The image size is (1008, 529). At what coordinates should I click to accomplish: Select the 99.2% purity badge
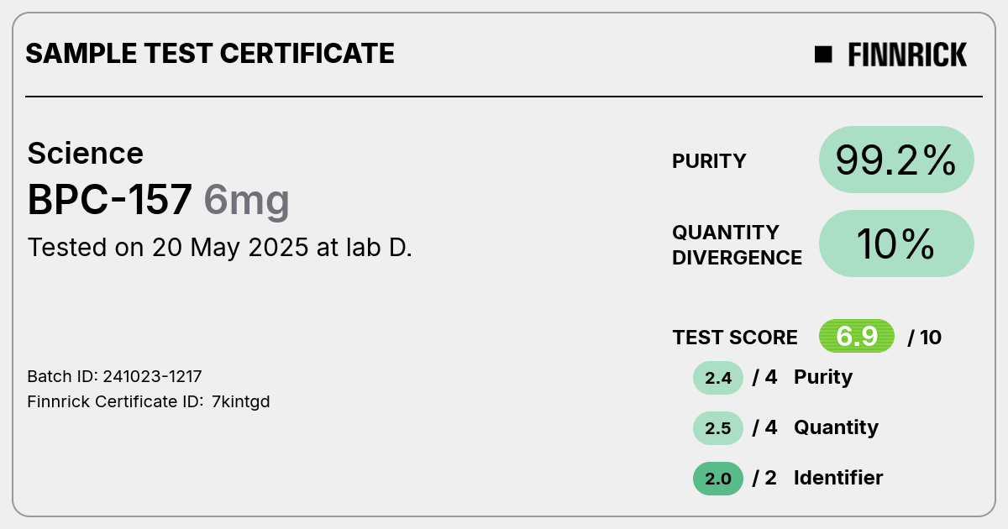click(x=896, y=160)
